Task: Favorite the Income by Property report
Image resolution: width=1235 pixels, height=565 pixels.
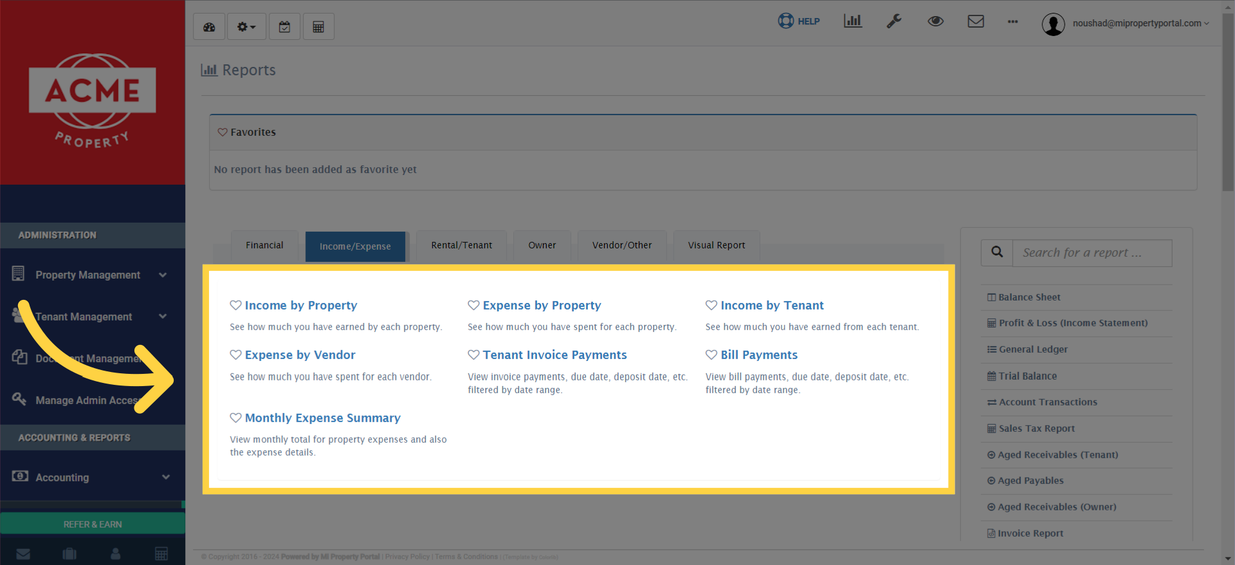Action: click(235, 305)
